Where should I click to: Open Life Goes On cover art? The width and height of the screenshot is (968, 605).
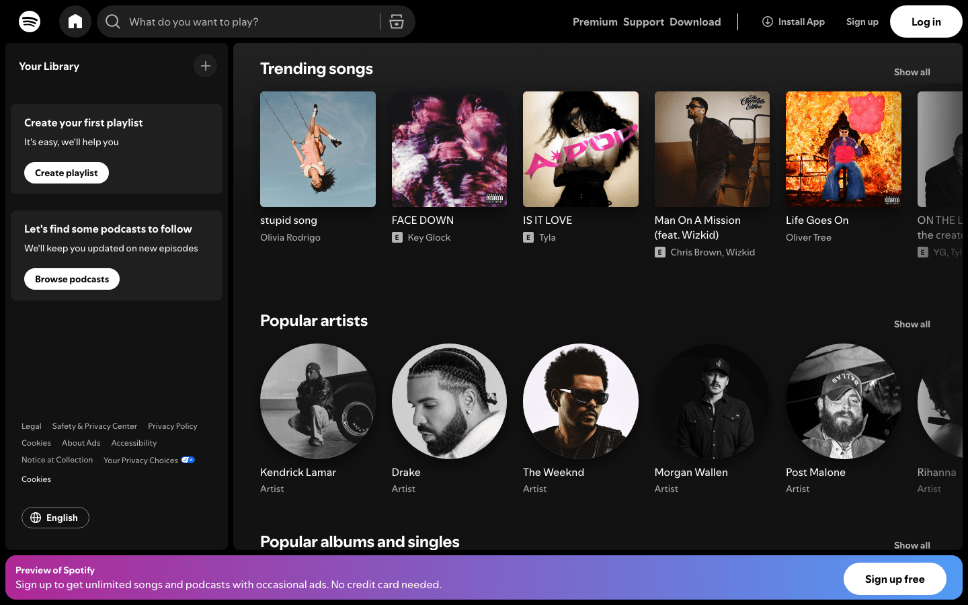(844, 149)
